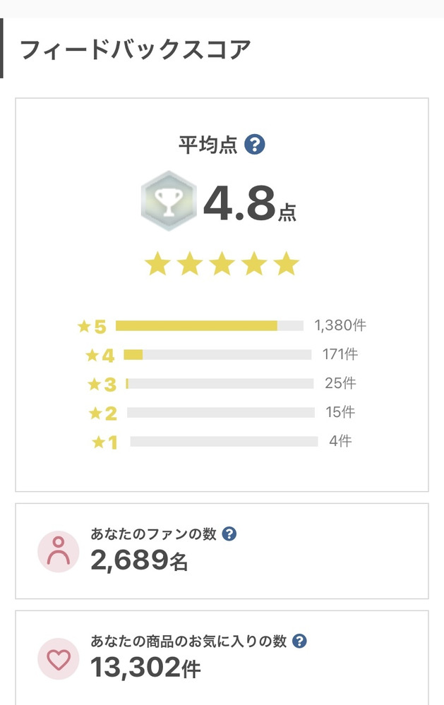Image resolution: width=444 pixels, height=705 pixels.
Task: Click the 2,689名 fan count
Action: click(139, 560)
